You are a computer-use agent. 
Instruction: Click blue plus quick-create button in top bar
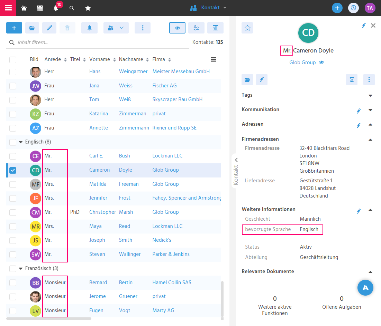(337, 8)
